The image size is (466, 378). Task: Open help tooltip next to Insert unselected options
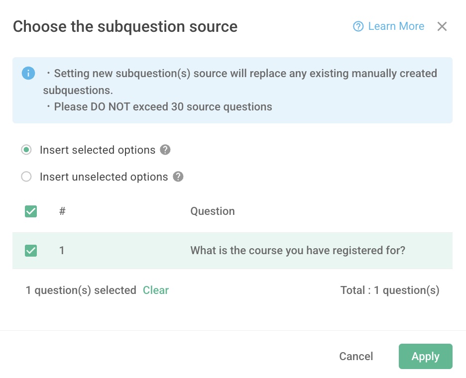click(x=178, y=177)
